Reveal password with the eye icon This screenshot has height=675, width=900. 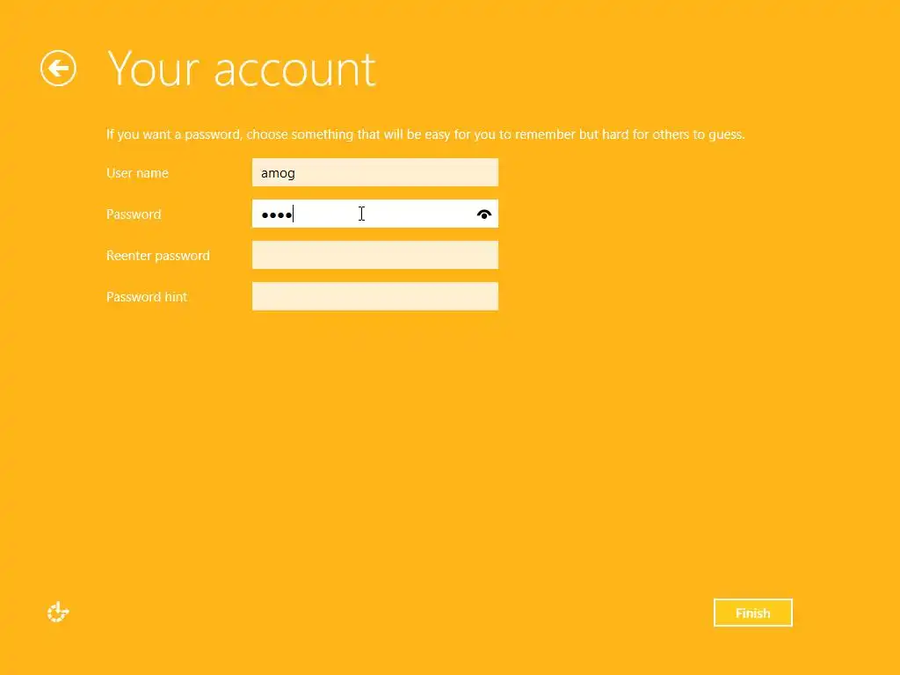pyautogui.click(x=484, y=214)
